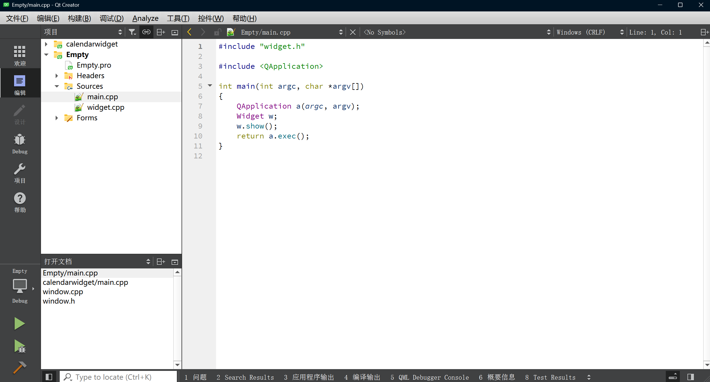The height and width of the screenshot is (382, 710).
Task: Open the Debug mode in the sidebar
Action: click(20, 144)
